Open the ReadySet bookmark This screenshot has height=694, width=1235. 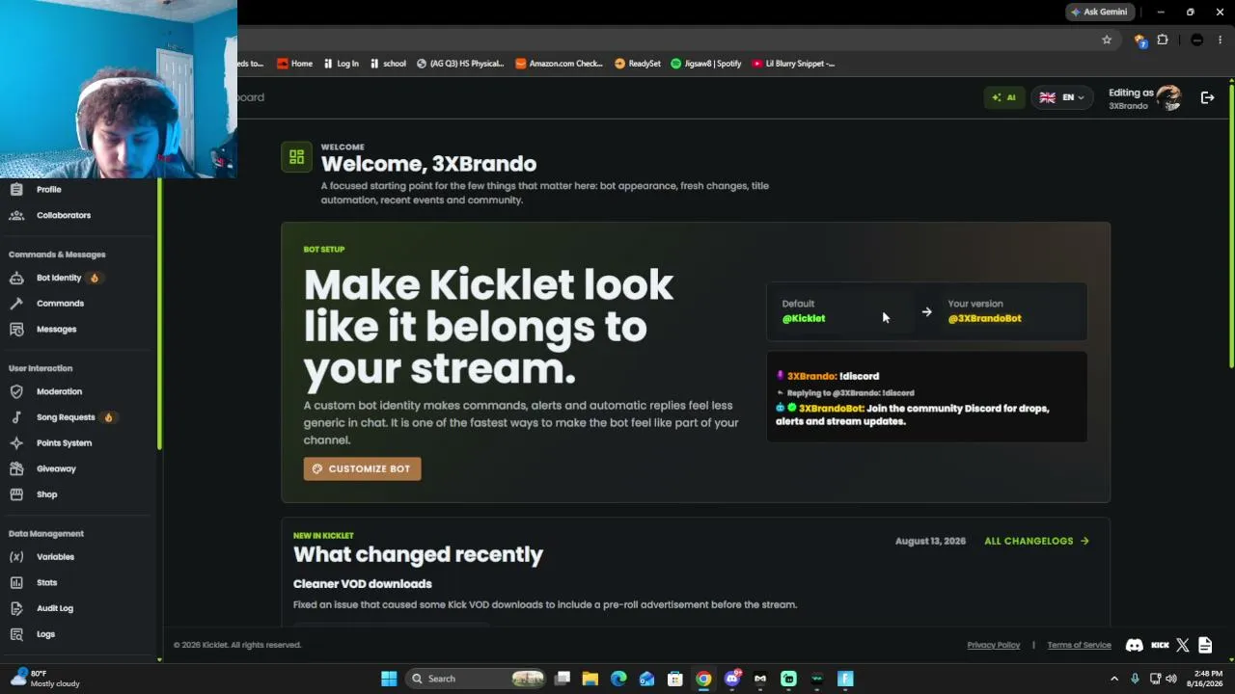(638, 64)
